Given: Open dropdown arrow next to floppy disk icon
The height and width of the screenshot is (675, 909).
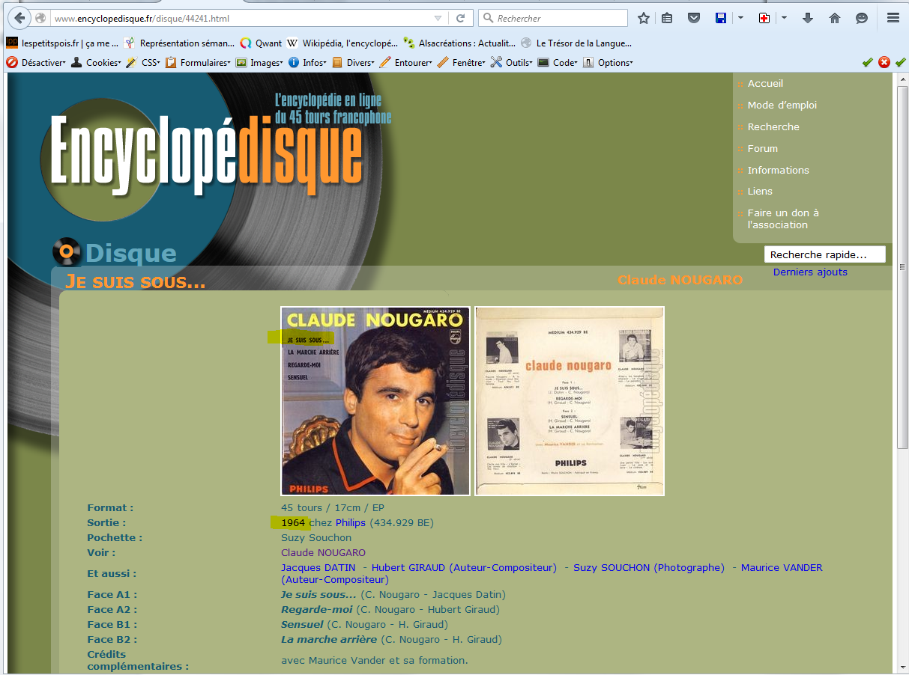Looking at the screenshot, I should click(740, 18).
